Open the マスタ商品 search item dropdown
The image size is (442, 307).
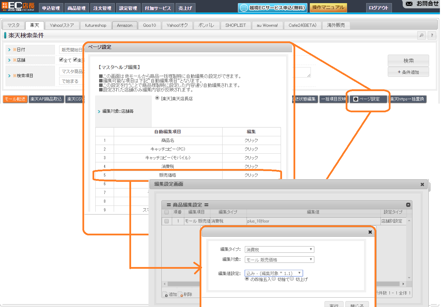[72, 71]
